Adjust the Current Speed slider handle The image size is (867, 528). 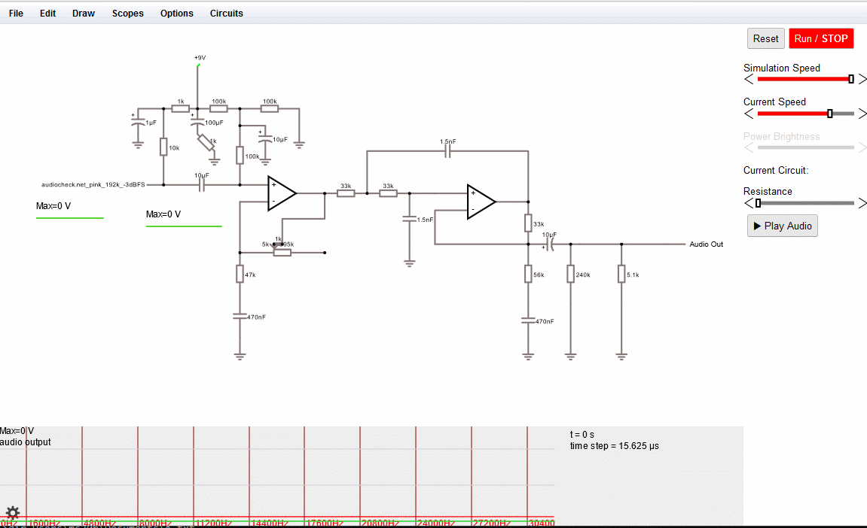pos(830,114)
